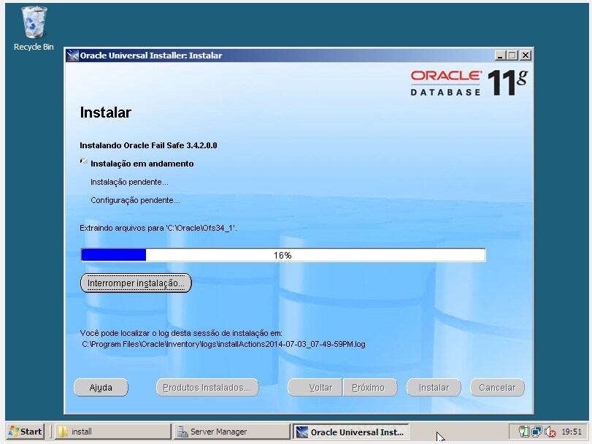The image size is (592, 444).
Task: Click the muted speaker icon in system tray
Action: click(x=550, y=431)
